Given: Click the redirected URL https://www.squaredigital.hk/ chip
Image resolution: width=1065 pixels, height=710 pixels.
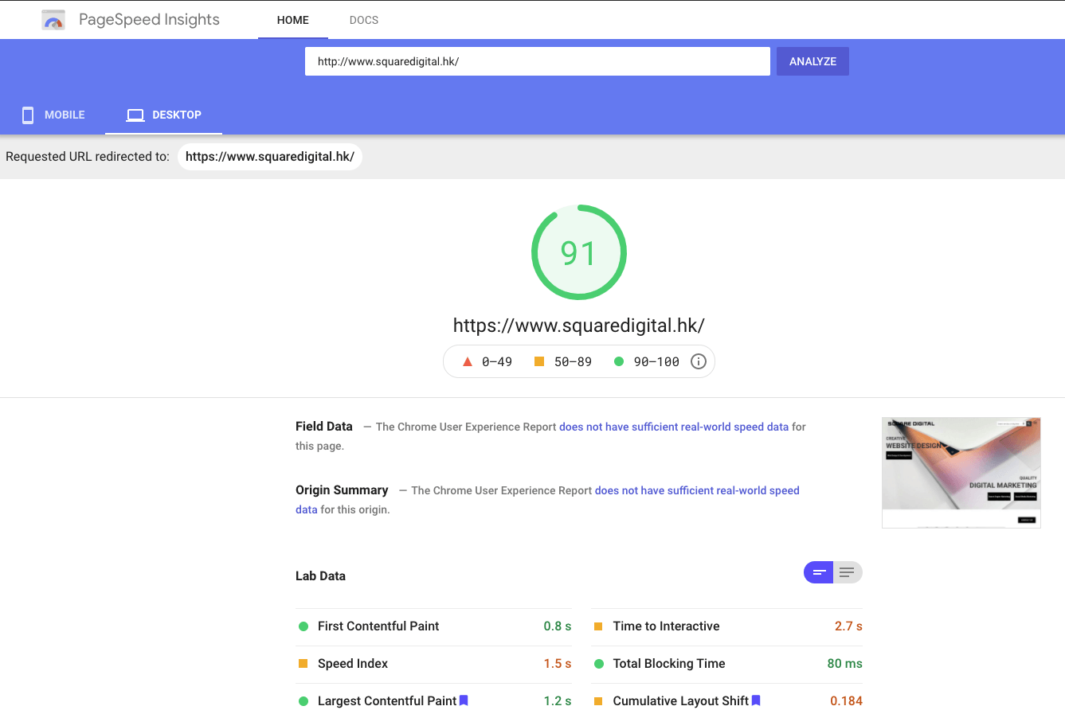Looking at the screenshot, I should click(270, 157).
